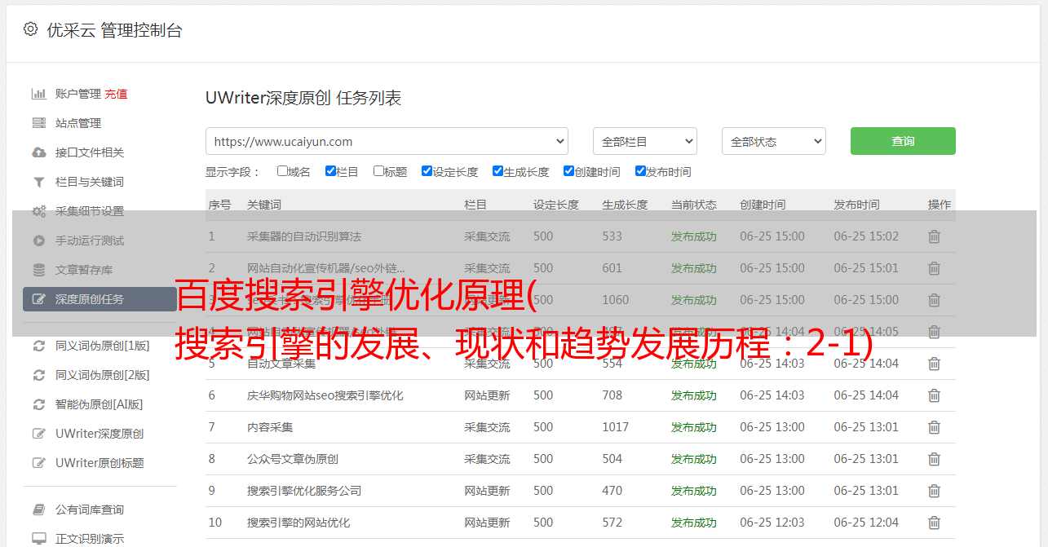
Task: Click trash icon for row number 4
Action: (934, 332)
